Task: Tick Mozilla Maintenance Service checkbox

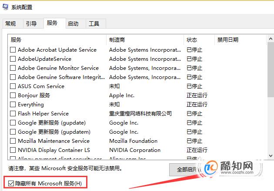Action: 13,141
